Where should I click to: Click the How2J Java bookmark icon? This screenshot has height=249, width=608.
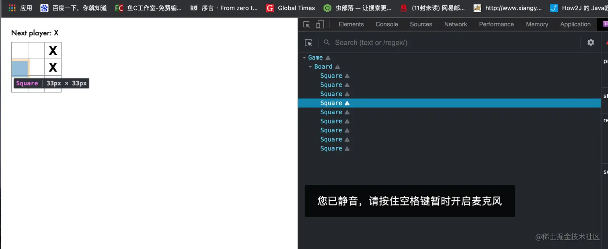click(x=554, y=8)
